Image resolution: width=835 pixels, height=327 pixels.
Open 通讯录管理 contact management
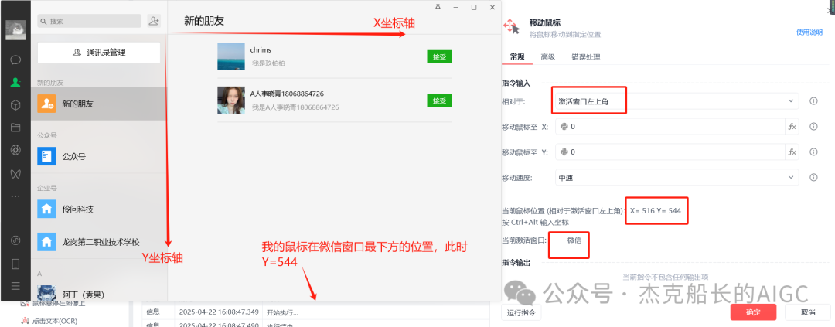(99, 53)
